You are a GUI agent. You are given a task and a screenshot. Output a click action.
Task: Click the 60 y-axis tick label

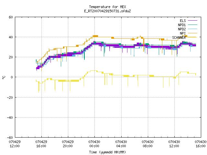[11, 17]
